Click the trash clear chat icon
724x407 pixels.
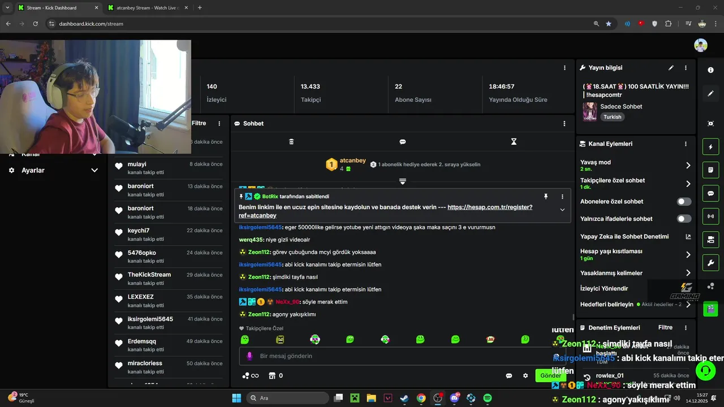tap(291, 141)
